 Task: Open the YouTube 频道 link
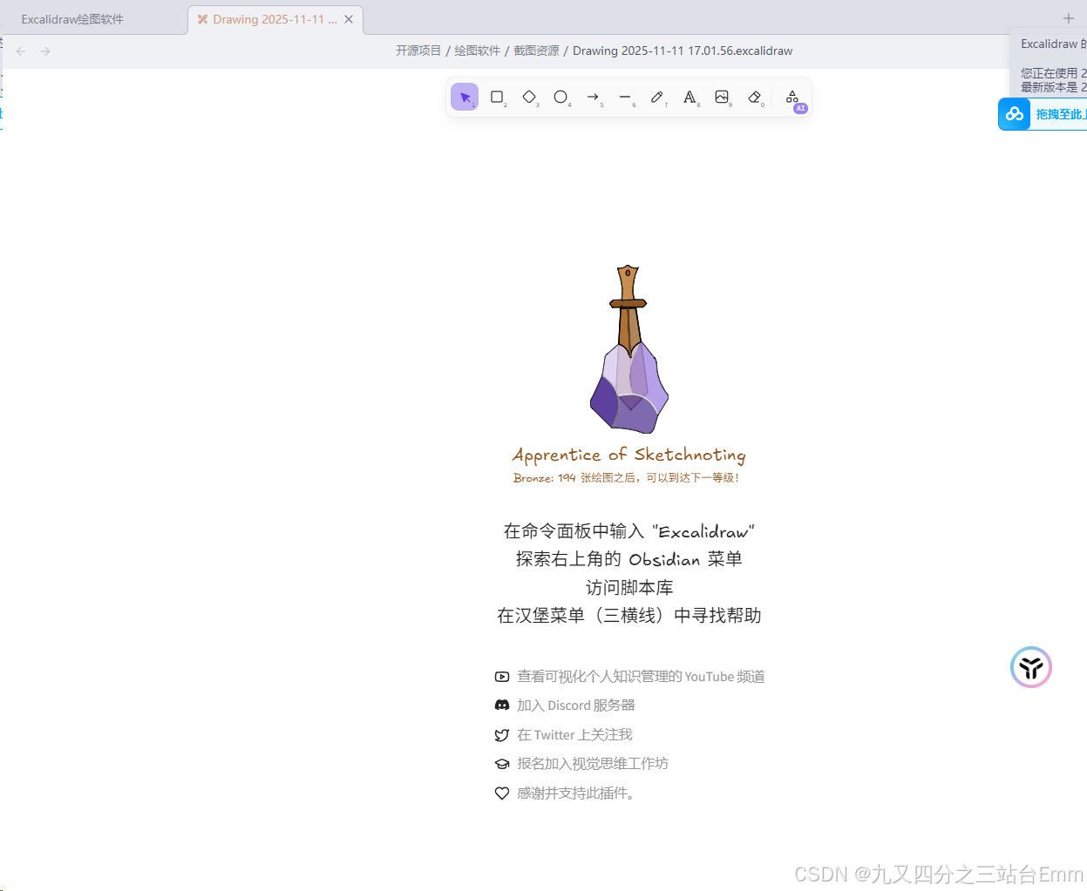[641, 677]
